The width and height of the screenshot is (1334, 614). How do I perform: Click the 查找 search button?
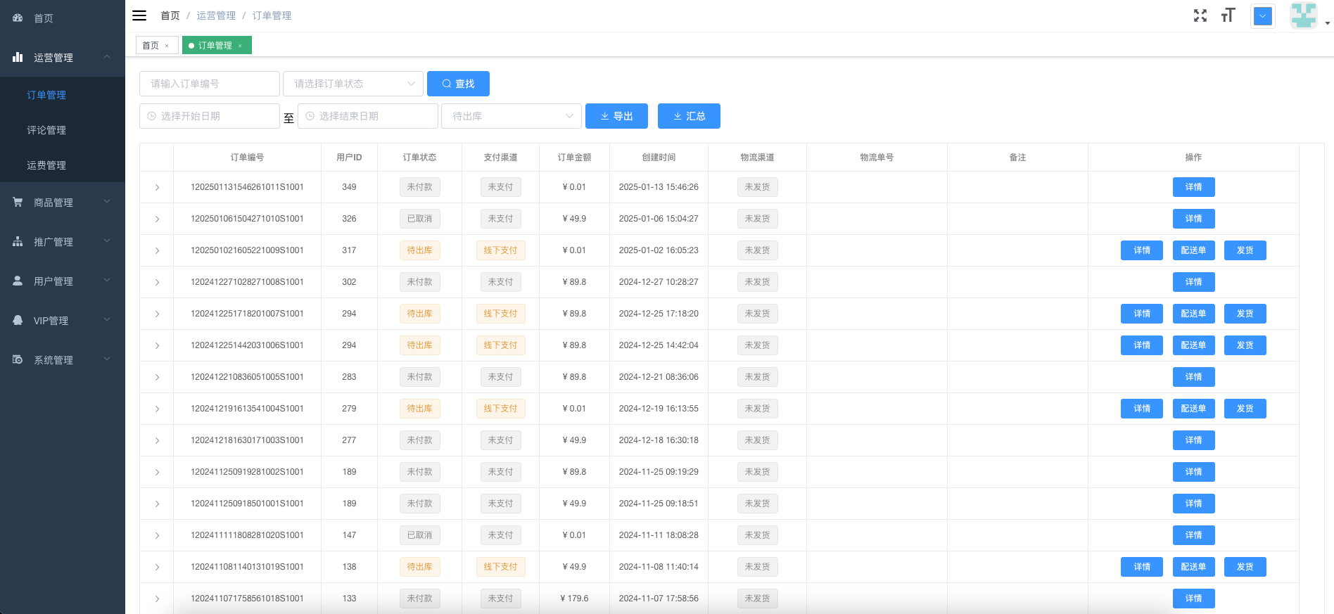[458, 84]
